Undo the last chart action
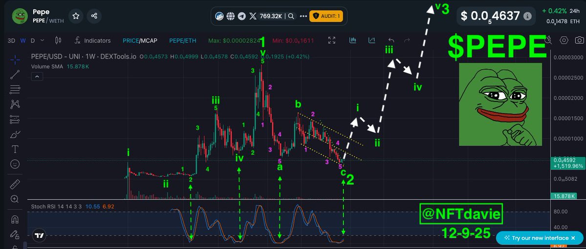 [x=391, y=41]
